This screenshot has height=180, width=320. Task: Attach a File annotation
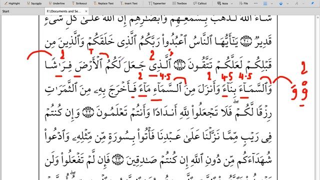tap(243, 3)
